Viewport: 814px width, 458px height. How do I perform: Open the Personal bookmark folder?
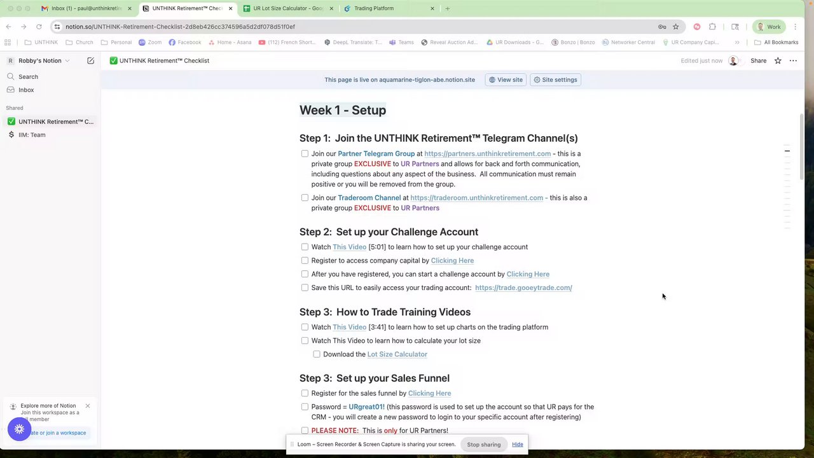pyautogui.click(x=116, y=43)
